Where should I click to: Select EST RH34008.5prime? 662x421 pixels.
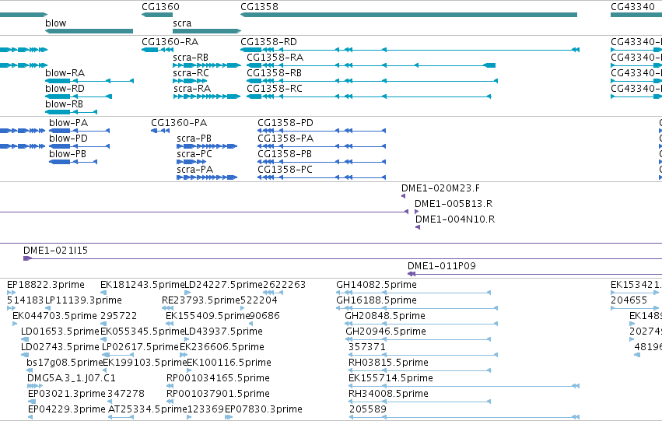pyautogui.click(x=389, y=394)
